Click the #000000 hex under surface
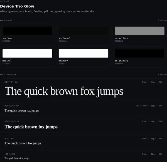Screen dimensions: 167x162 (x=6, y=41)
